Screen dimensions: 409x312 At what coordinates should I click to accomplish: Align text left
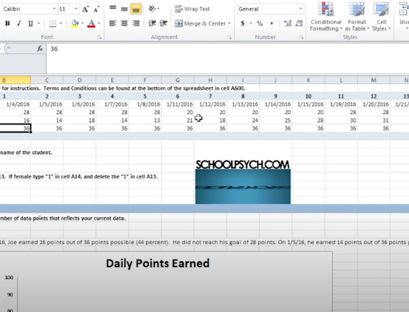click(x=113, y=23)
